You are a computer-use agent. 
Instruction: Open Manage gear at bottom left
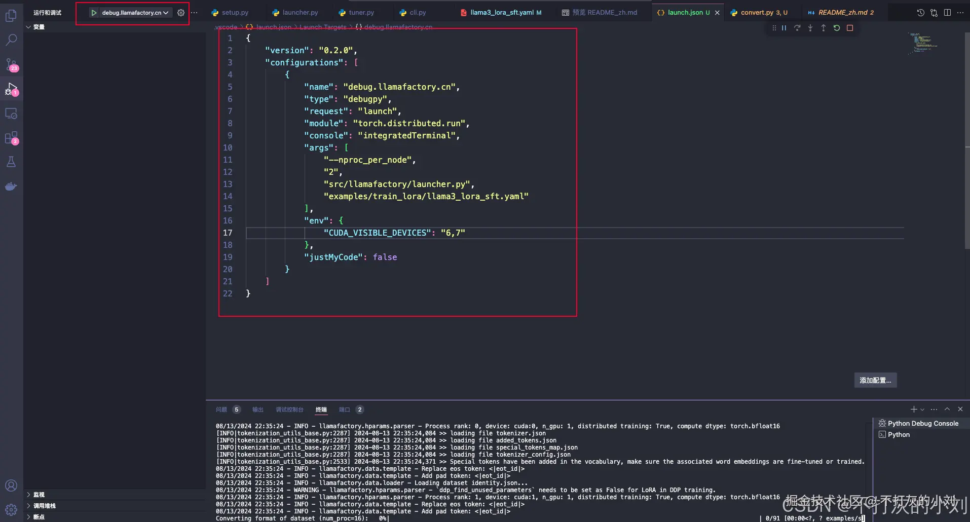point(11,510)
